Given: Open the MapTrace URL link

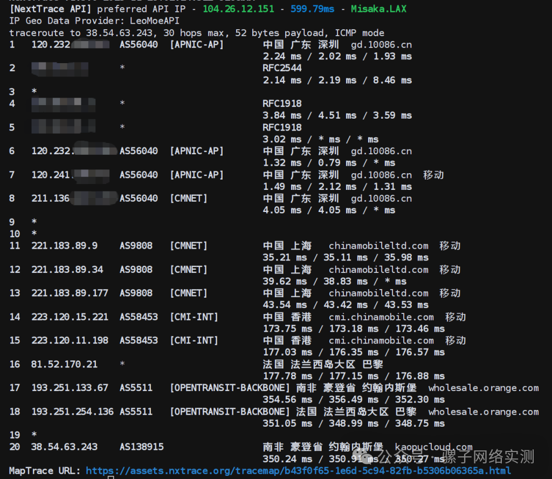Looking at the screenshot, I should (298, 470).
